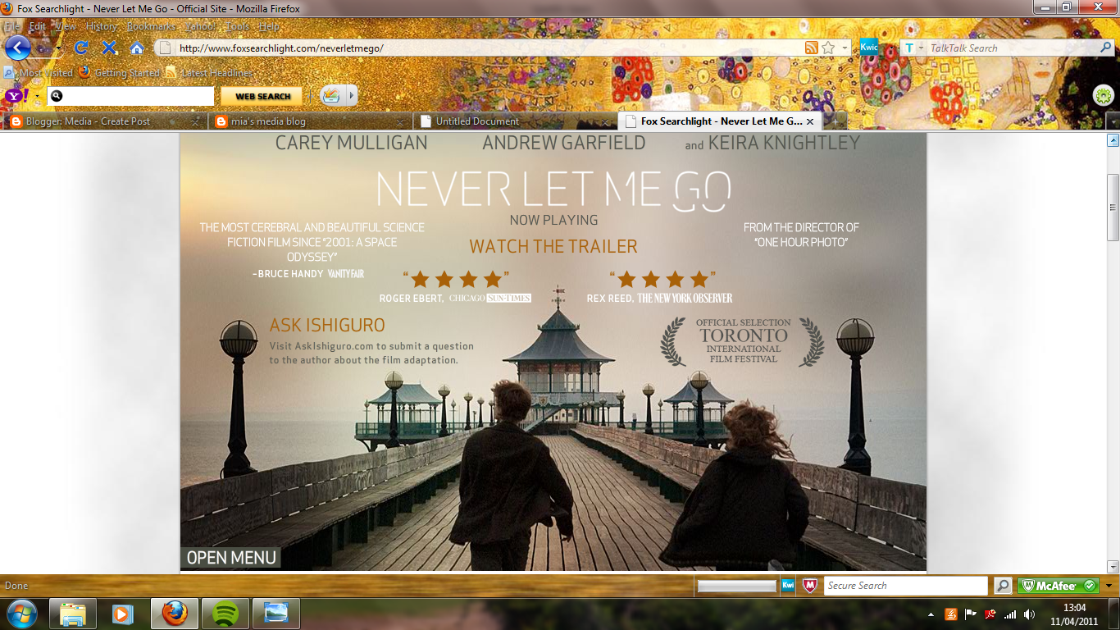Click the TalkTalk search magnifier icon
This screenshot has width=1120, height=630.
[1104, 48]
